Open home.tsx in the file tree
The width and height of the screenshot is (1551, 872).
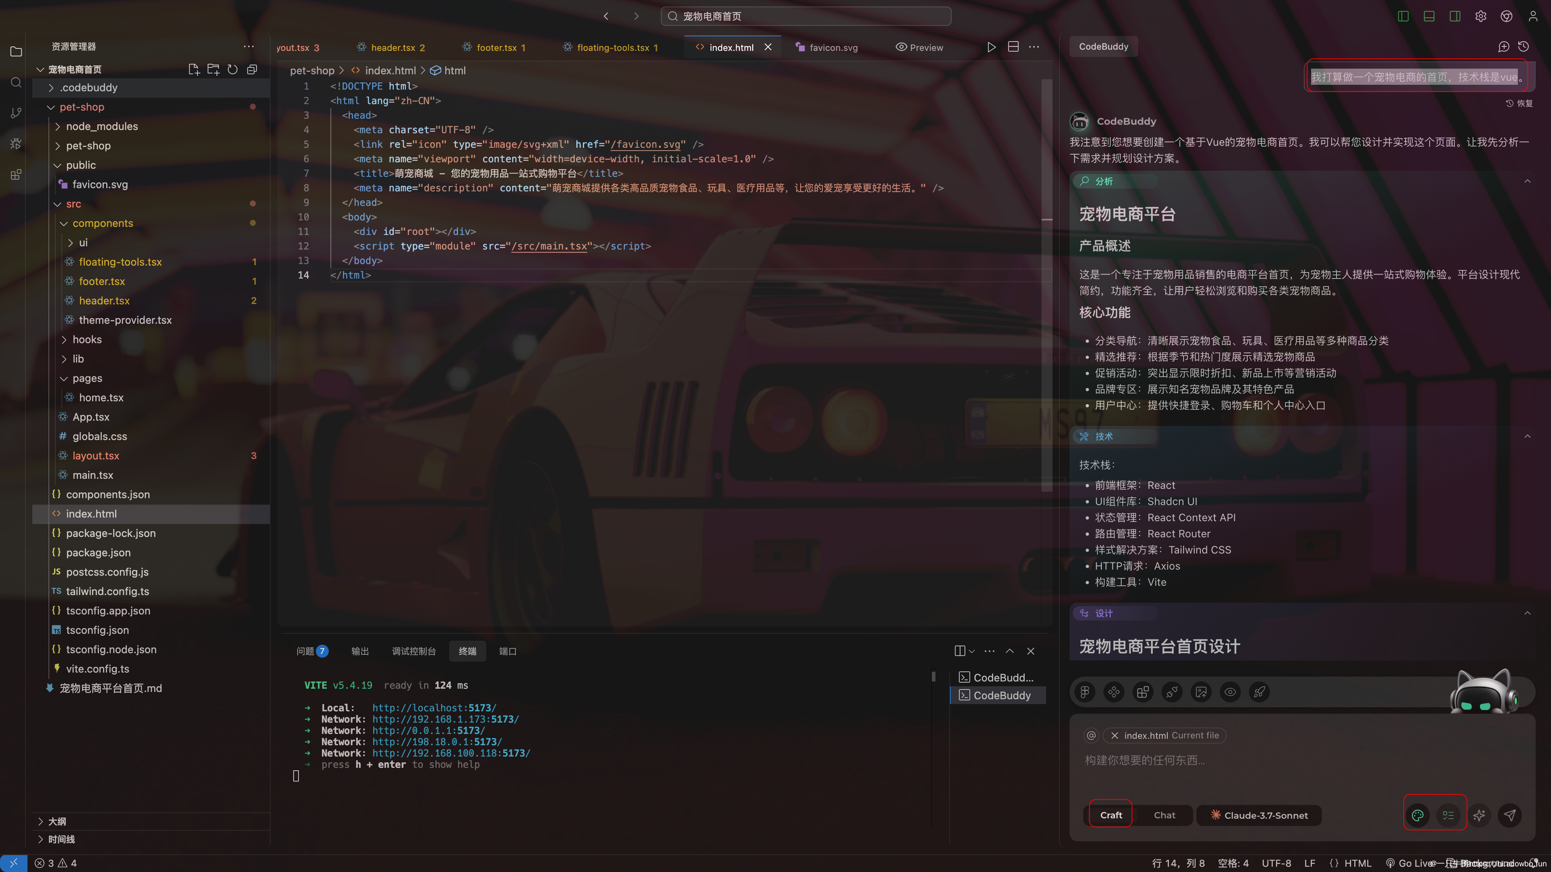pos(151,398)
